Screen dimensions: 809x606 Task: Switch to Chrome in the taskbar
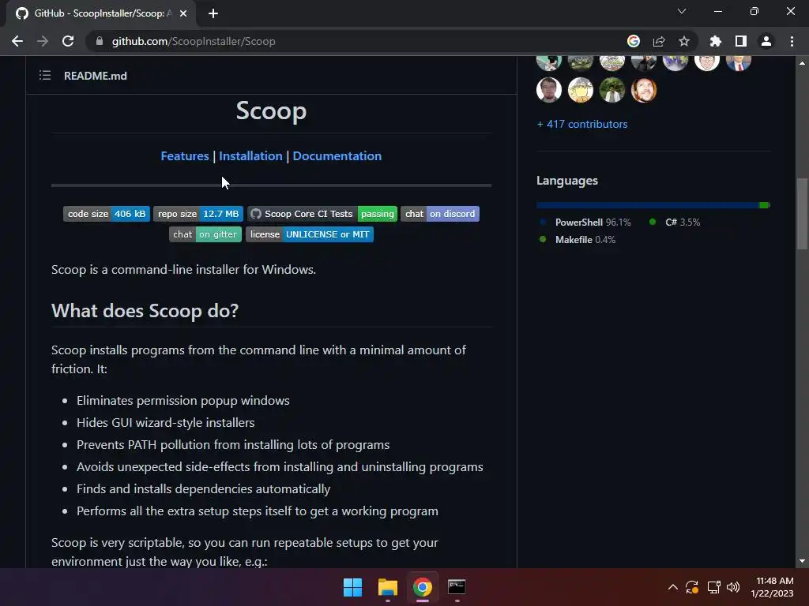coord(422,587)
